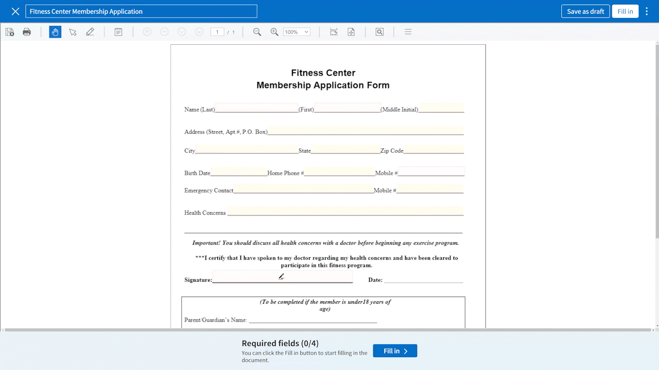Image resolution: width=659 pixels, height=370 pixels.
Task: Click the Signature field with pen icon
Action: [x=282, y=276]
